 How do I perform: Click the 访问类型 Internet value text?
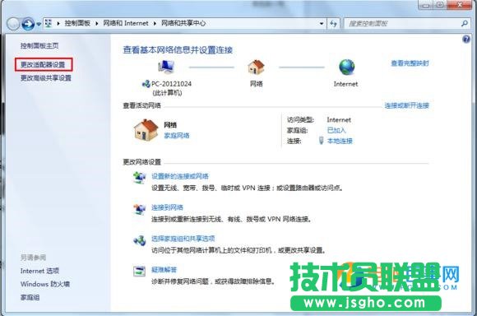coord(339,120)
